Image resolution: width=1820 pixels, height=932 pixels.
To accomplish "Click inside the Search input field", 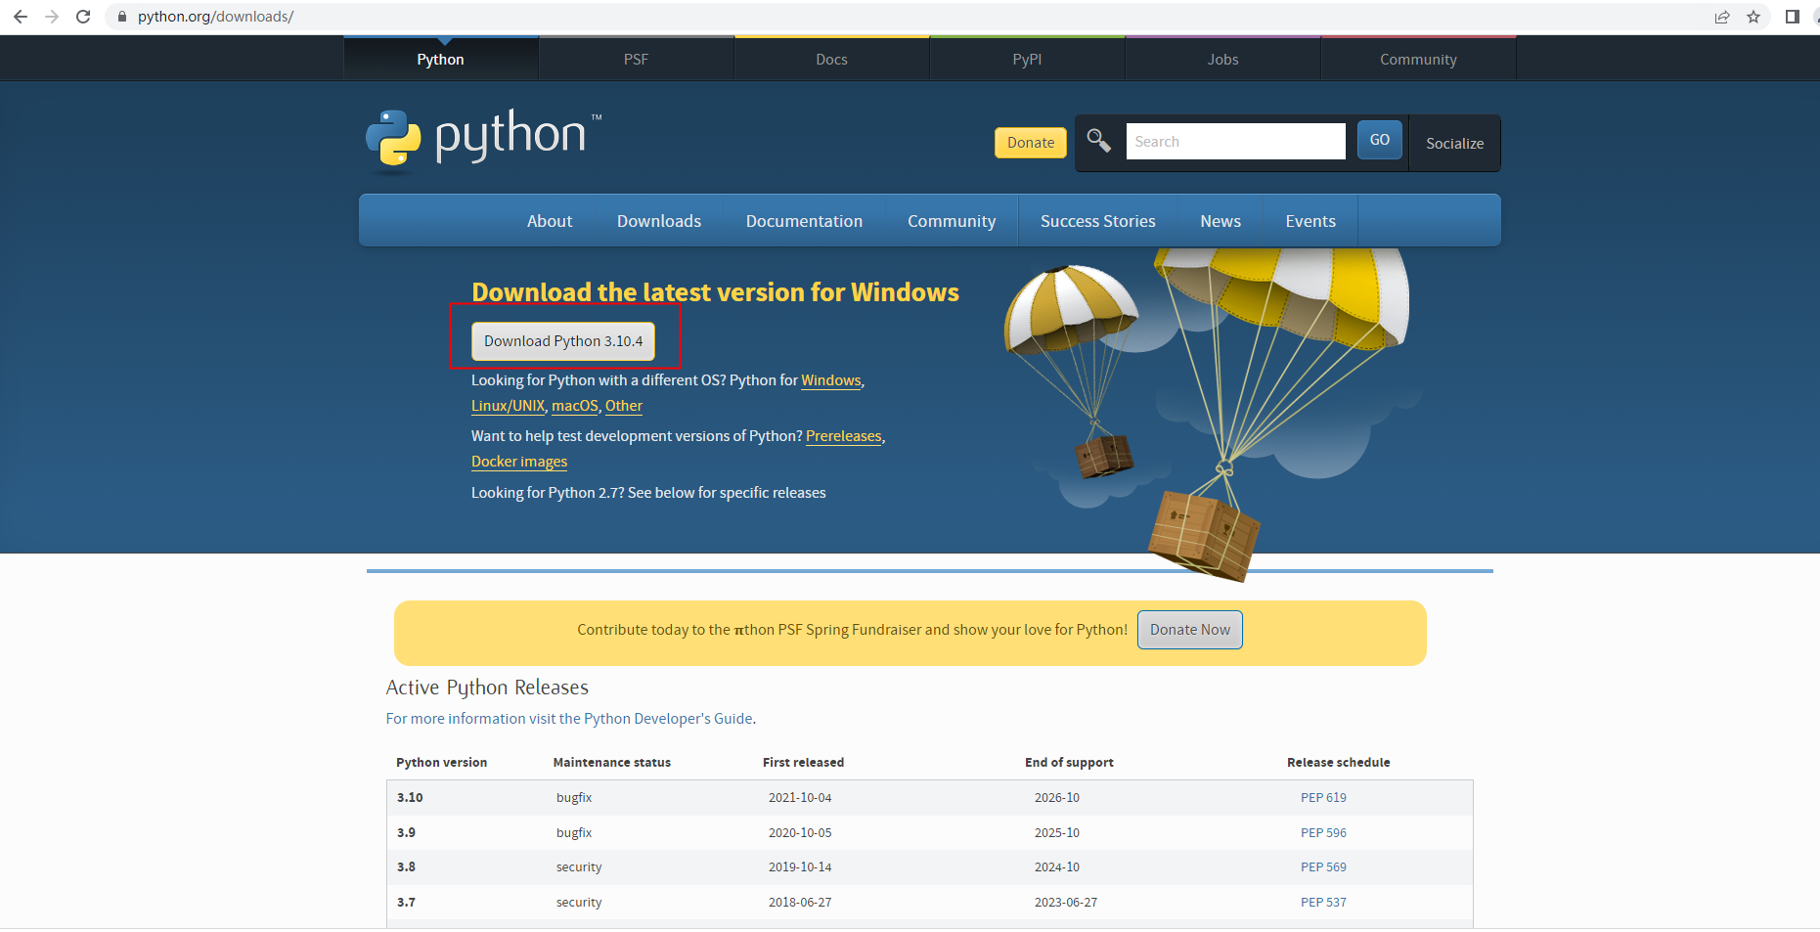I will (x=1234, y=141).
